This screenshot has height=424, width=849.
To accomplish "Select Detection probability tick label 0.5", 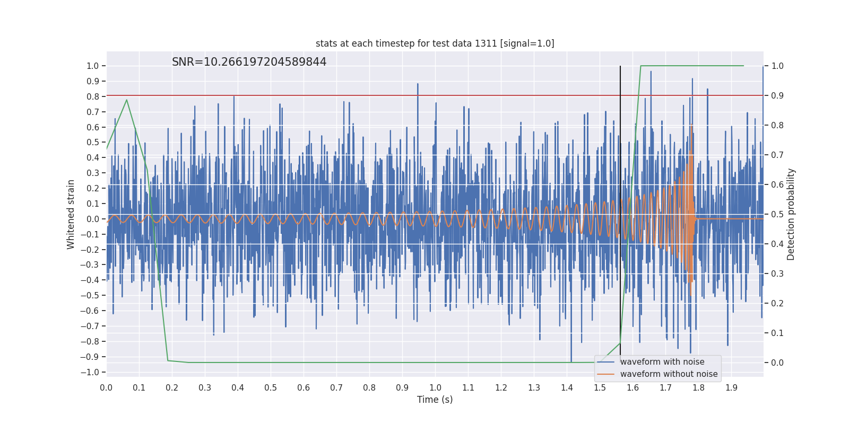I will click(777, 215).
